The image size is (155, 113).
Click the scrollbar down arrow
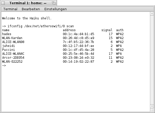pos(152,106)
